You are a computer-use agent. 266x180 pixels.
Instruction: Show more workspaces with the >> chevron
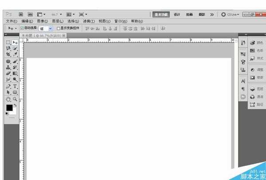coord(212,14)
